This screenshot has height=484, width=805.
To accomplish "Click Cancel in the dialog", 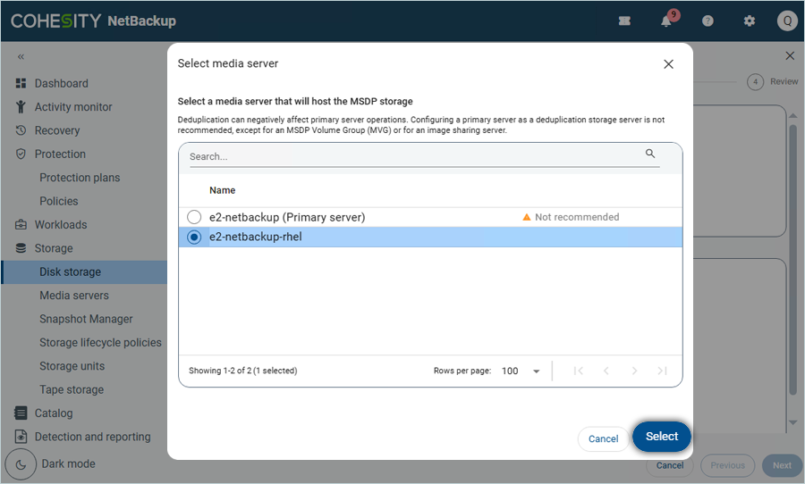I will coord(603,438).
